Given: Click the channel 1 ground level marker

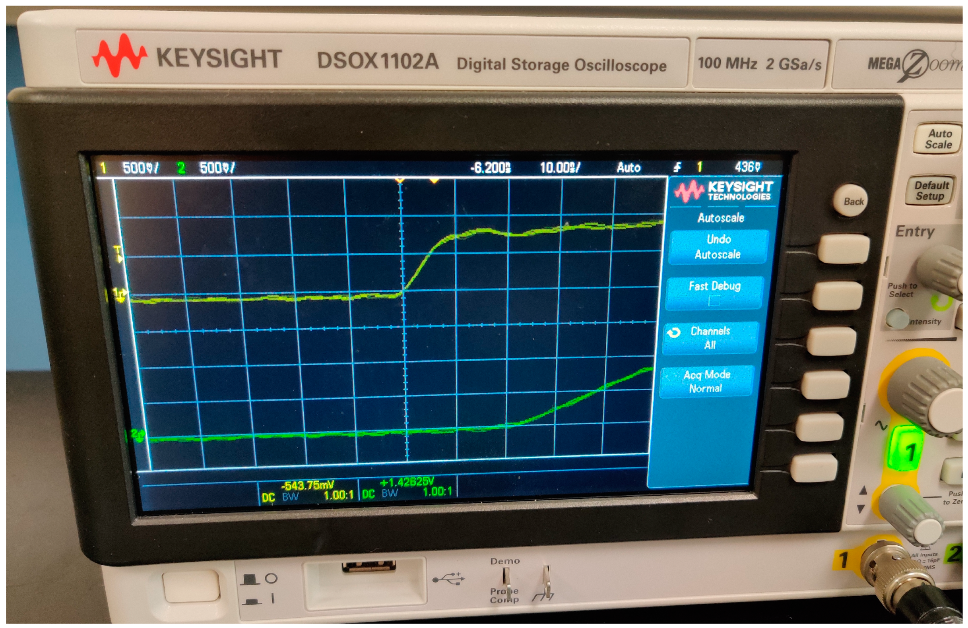Looking at the screenshot, I should click(120, 295).
